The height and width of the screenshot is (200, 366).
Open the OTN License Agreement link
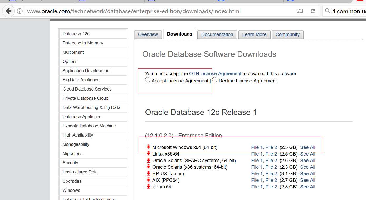click(215, 74)
